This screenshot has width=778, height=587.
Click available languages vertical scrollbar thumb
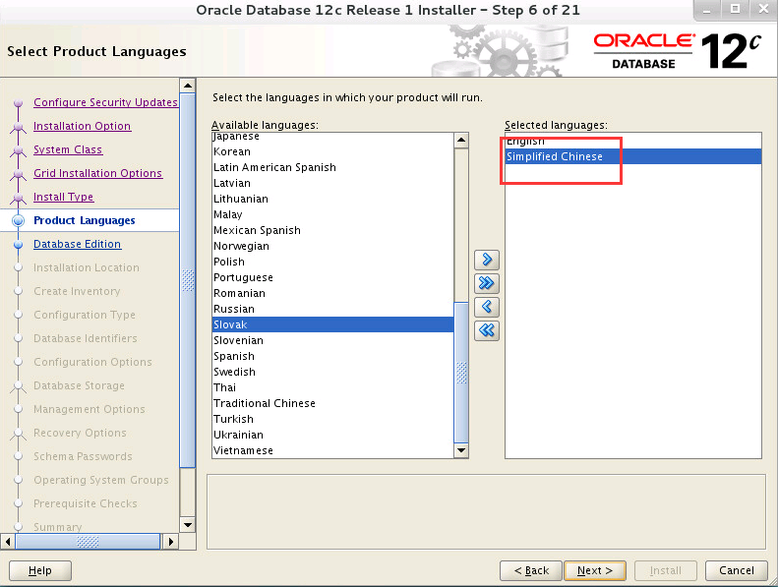[461, 372]
